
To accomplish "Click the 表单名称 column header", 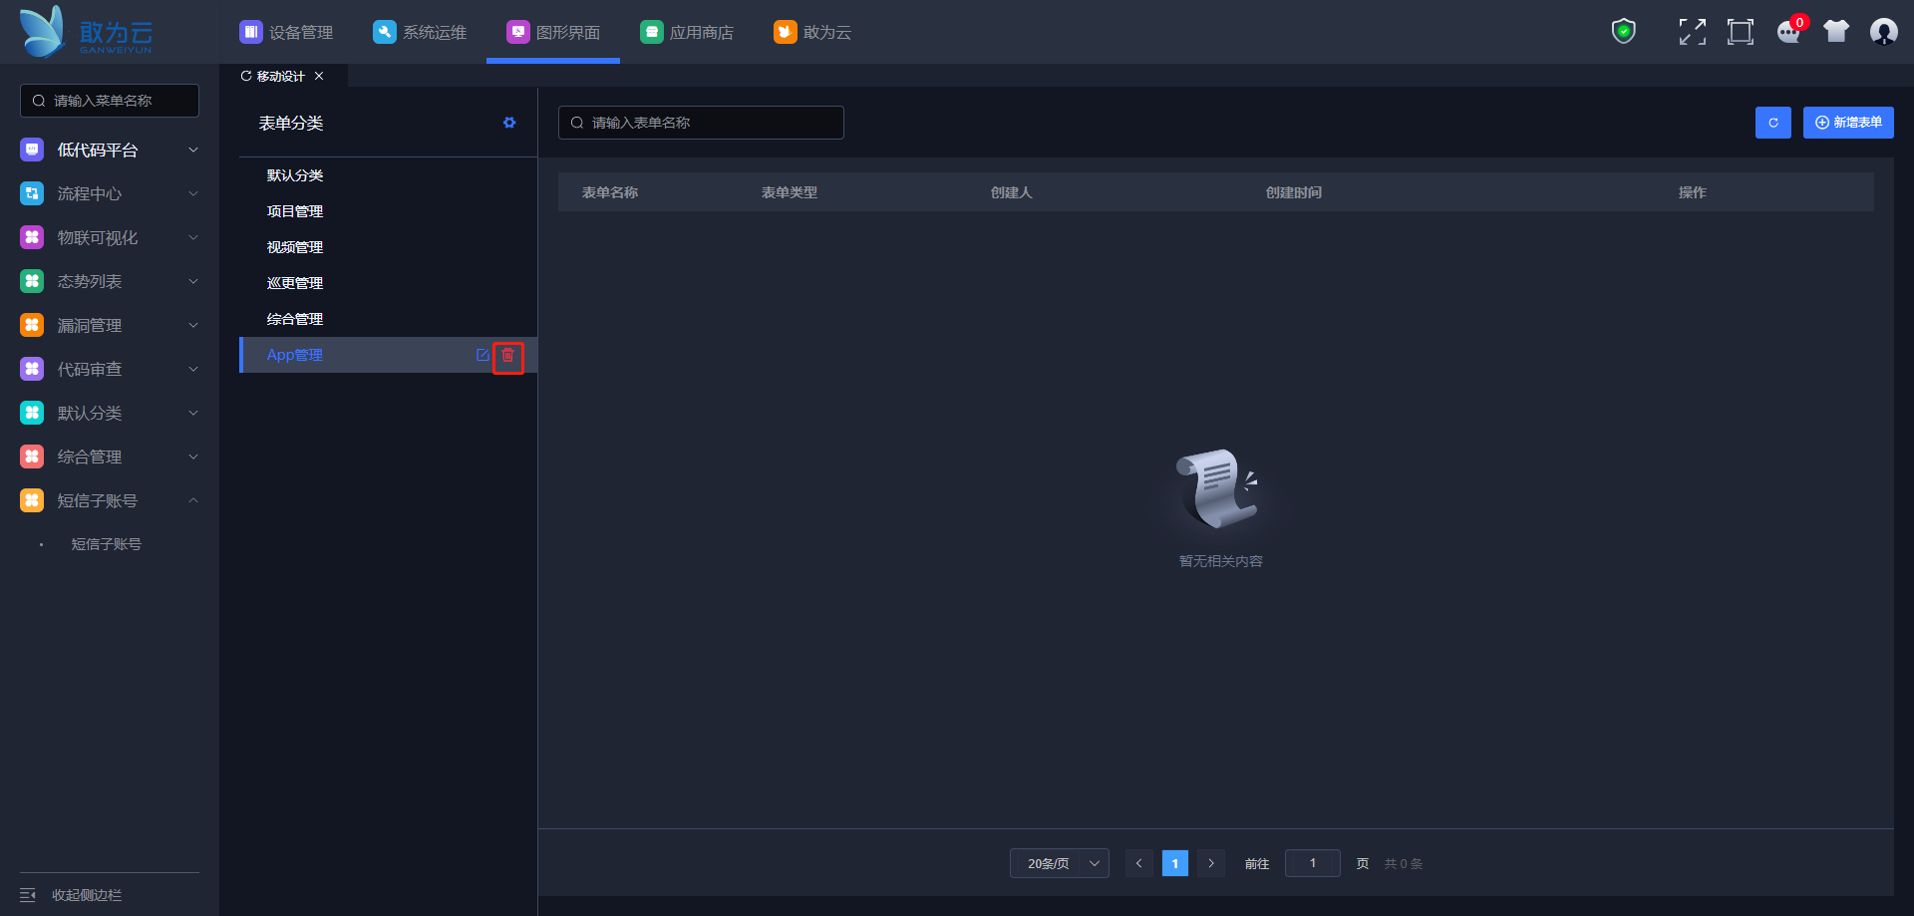I will 610,192.
